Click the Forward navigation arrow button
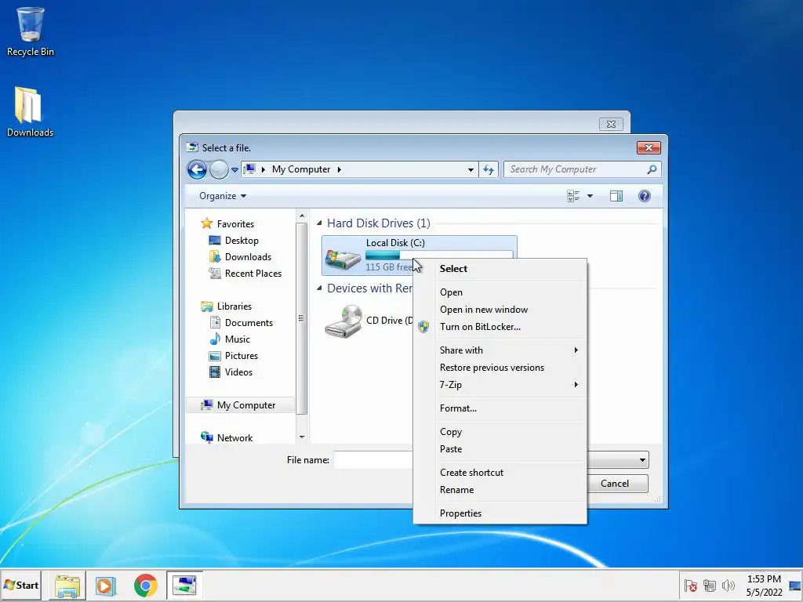 (220, 169)
